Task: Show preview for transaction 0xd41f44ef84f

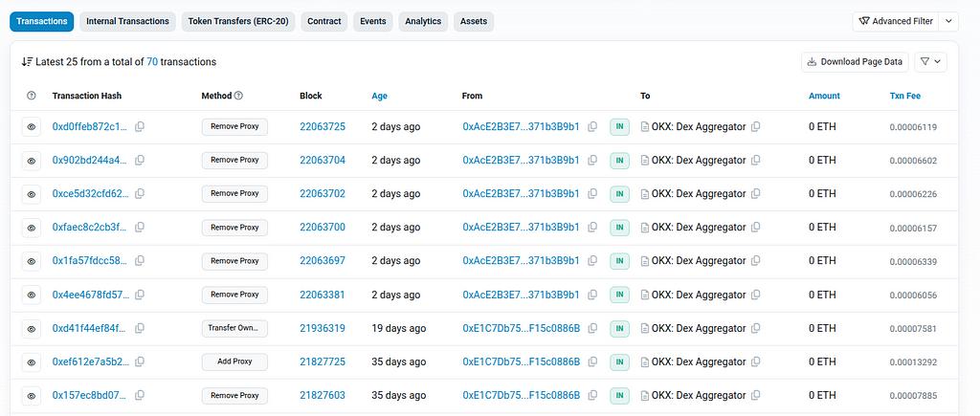Action: pos(32,329)
